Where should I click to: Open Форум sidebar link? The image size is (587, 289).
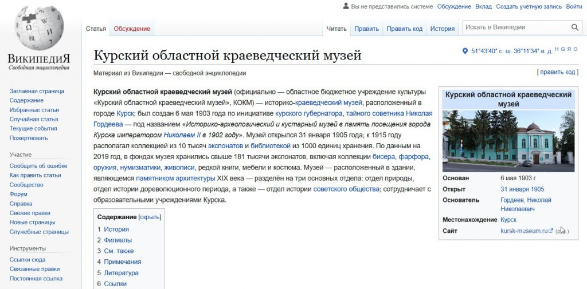click(x=18, y=194)
